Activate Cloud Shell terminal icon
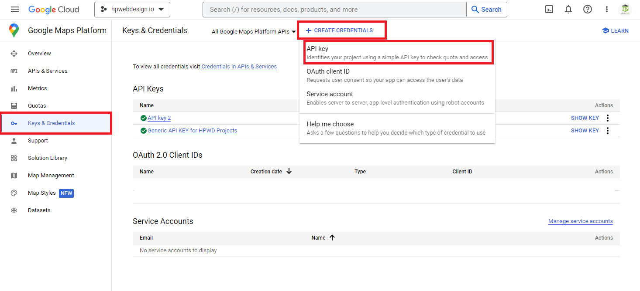The width and height of the screenshot is (640, 291). click(549, 10)
